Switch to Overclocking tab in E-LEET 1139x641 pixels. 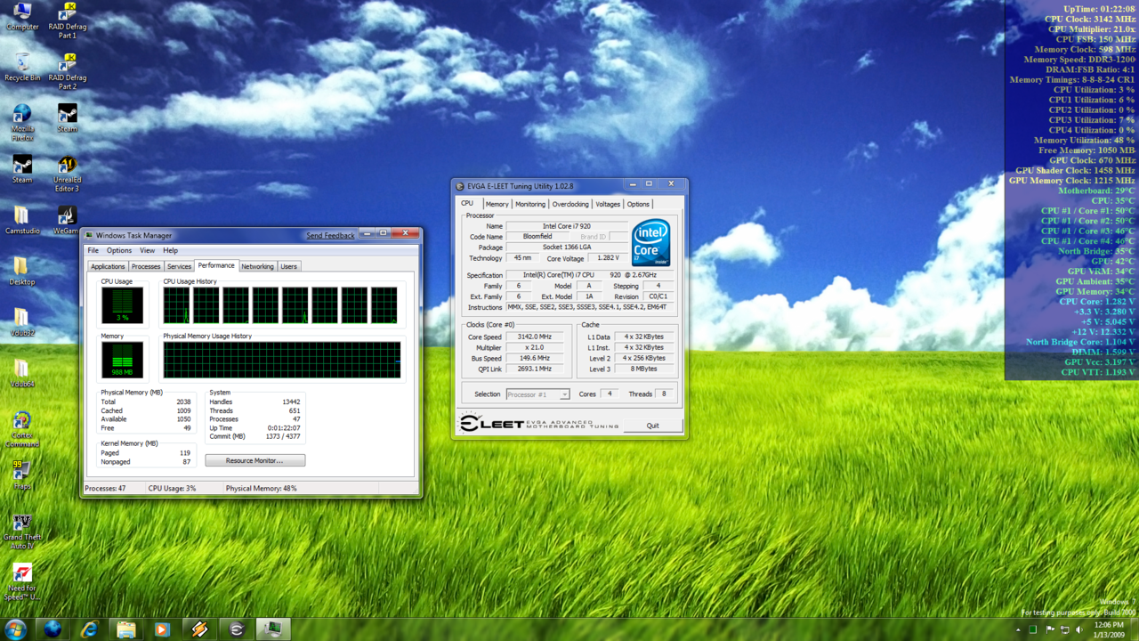570,204
